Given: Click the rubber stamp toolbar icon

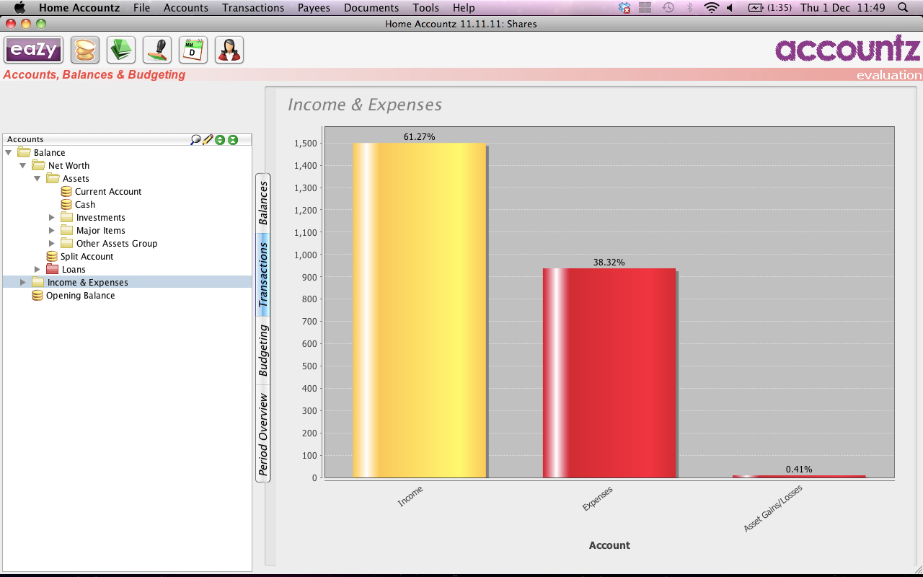Looking at the screenshot, I should [157, 50].
